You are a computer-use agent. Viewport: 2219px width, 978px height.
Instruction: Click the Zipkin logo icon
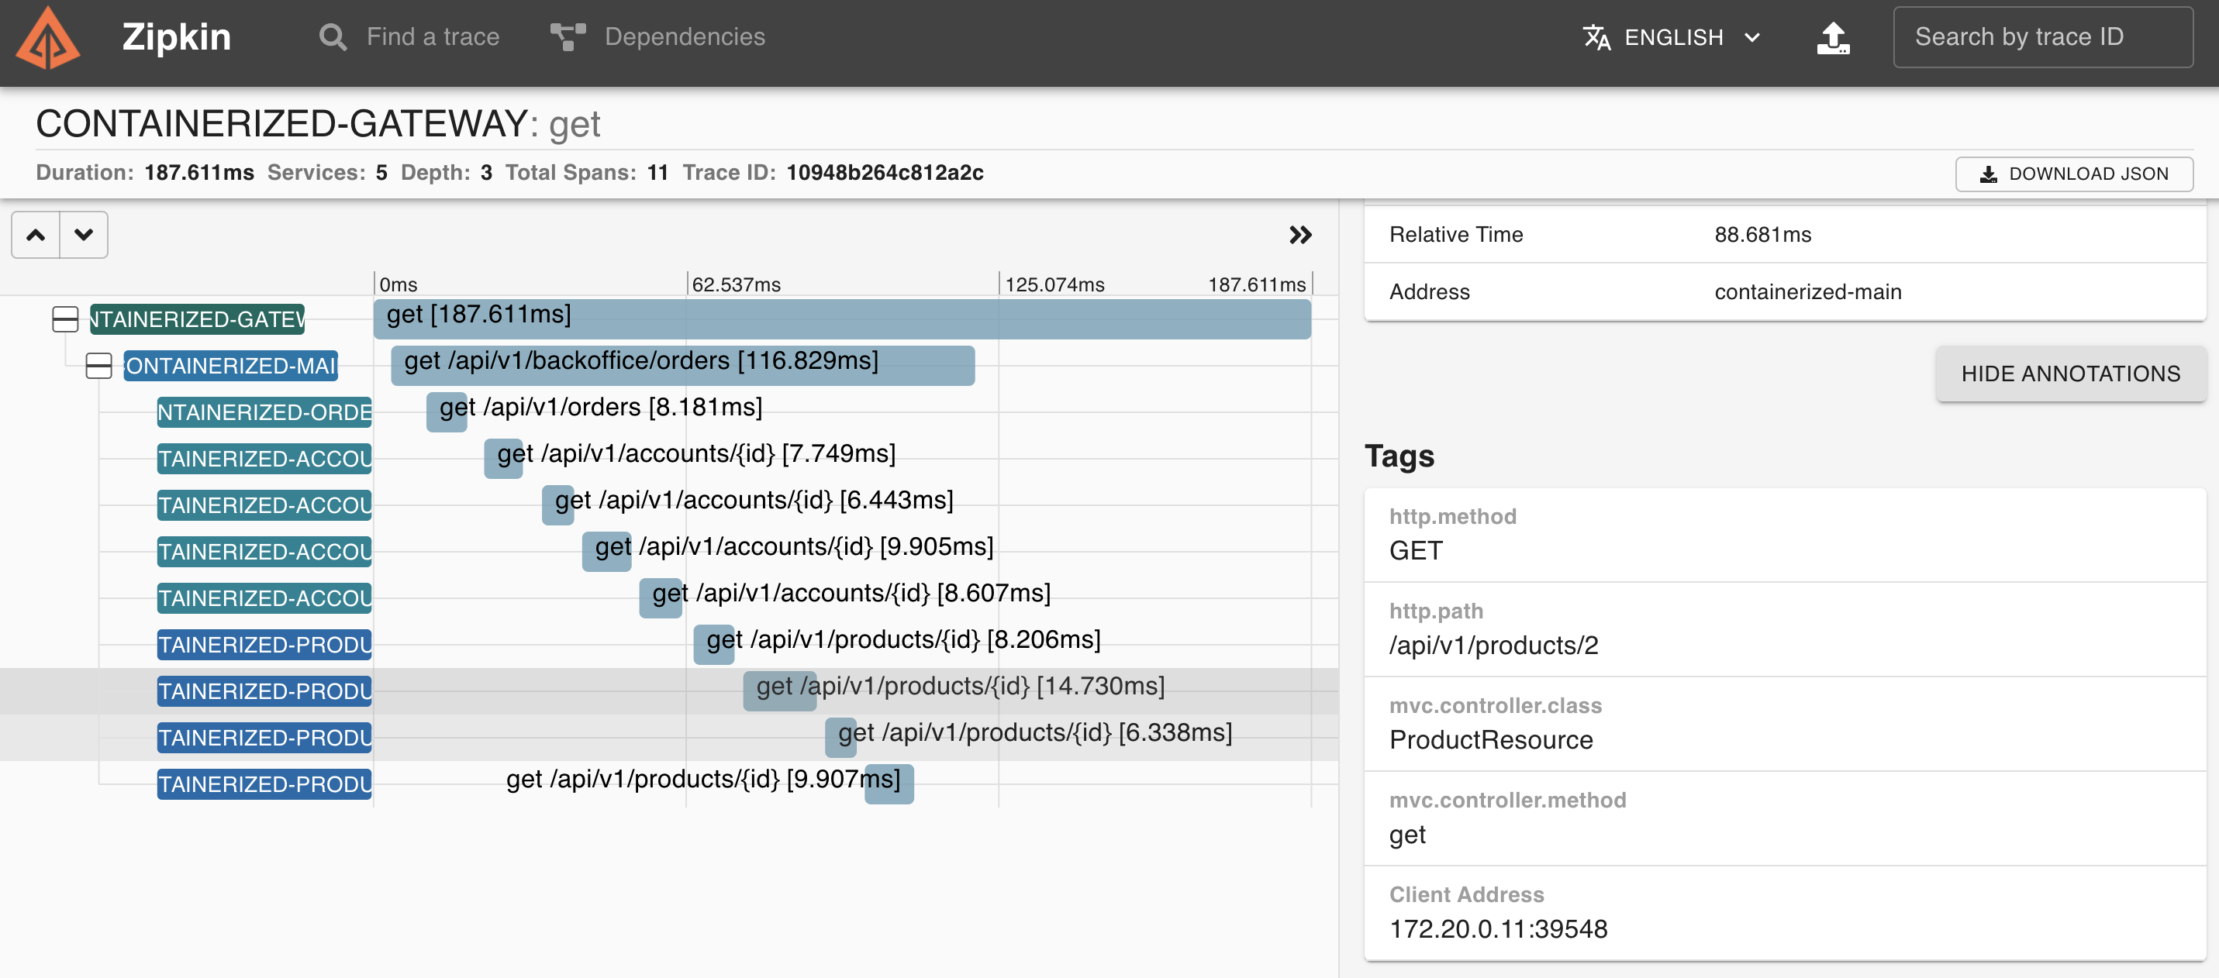[48, 38]
